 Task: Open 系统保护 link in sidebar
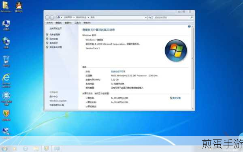click(53, 43)
